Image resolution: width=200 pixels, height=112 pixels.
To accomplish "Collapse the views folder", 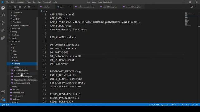I will (15, 54).
